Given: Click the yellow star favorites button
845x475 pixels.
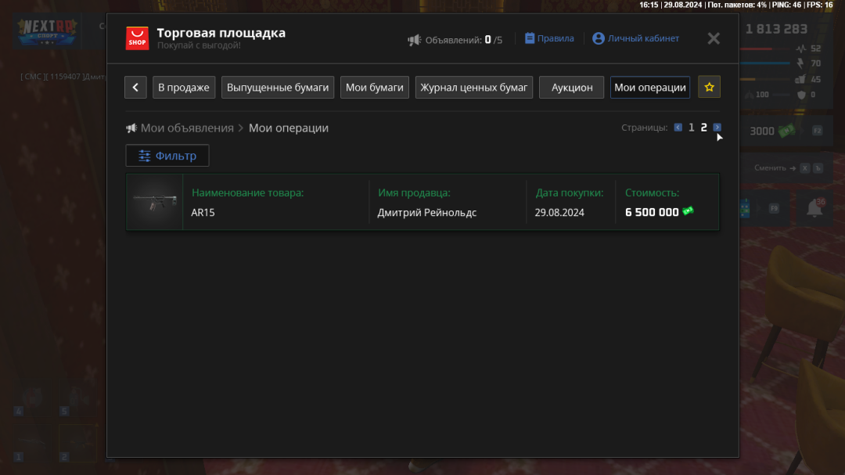Looking at the screenshot, I should click(x=709, y=87).
